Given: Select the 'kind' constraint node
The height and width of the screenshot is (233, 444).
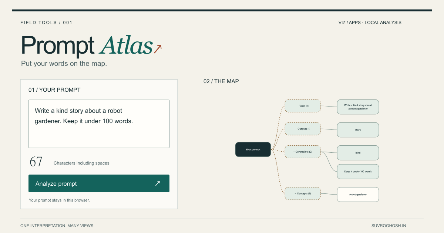Looking at the screenshot, I should pyautogui.click(x=358, y=153).
